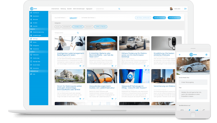Viewport: 217px width, 123px height.
Task: Open Kunden icon in sidebar
Action: coord(31,23)
